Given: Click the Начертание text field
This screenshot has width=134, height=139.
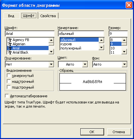Looking at the screenshot, I should (81, 34).
